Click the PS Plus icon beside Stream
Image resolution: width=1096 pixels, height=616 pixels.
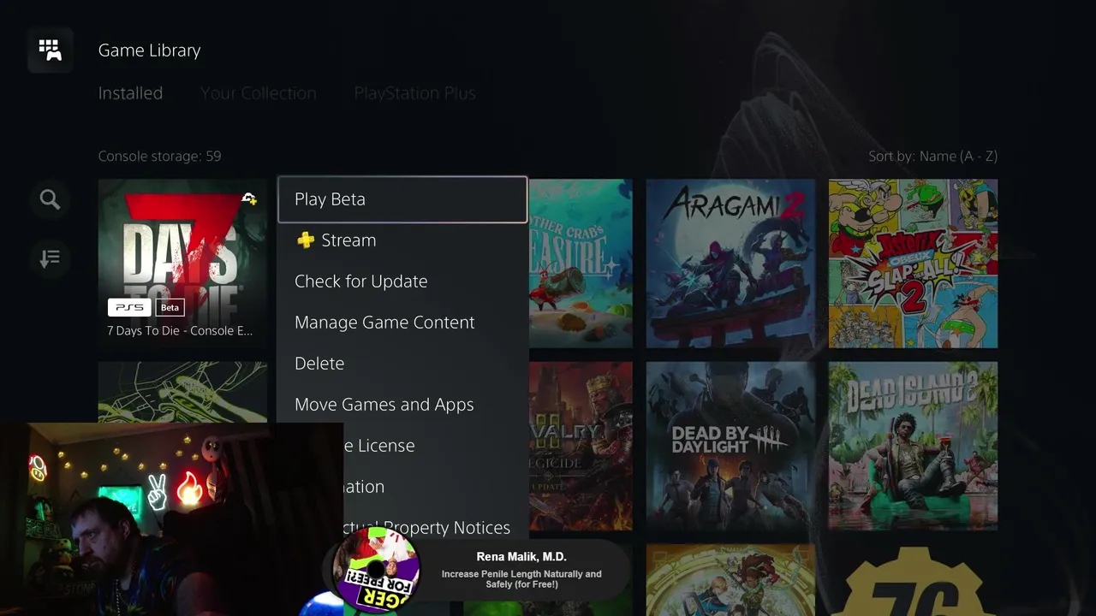[305, 240]
